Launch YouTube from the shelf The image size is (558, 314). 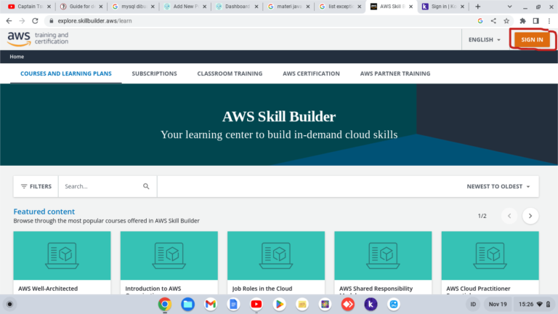point(256,304)
